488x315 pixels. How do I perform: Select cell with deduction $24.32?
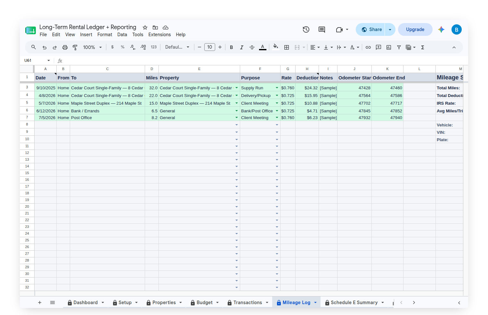coord(307,88)
